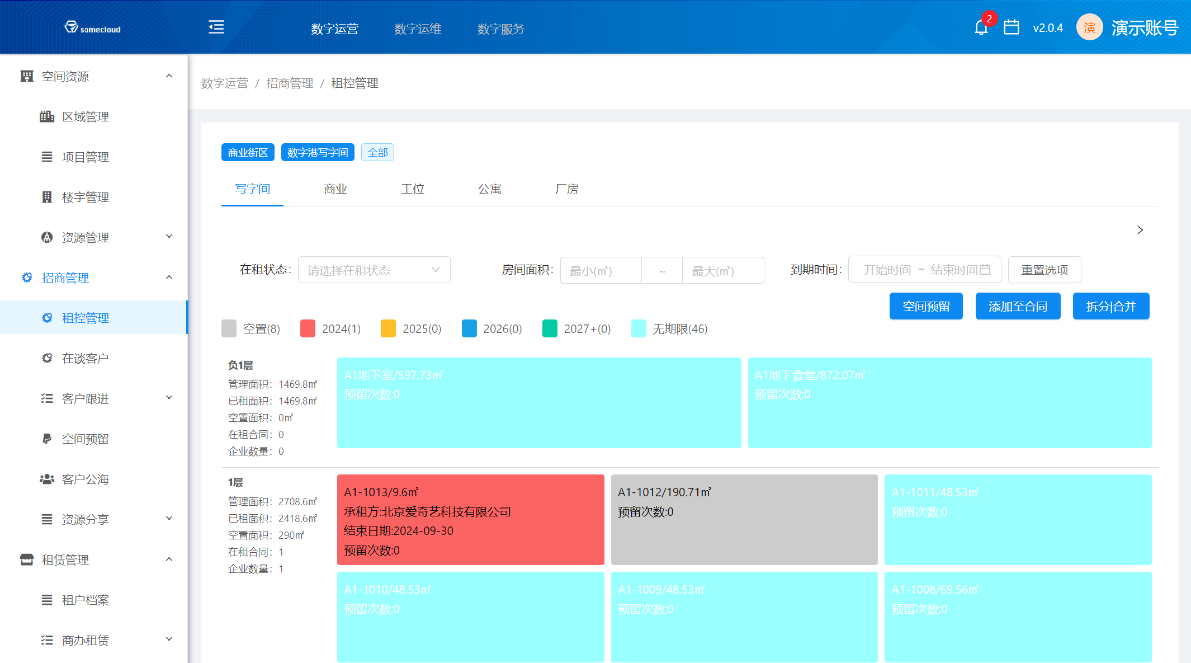The image size is (1191, 663).
Task: Click the 租户档案 list icon
Action: (x=47, y=600)
